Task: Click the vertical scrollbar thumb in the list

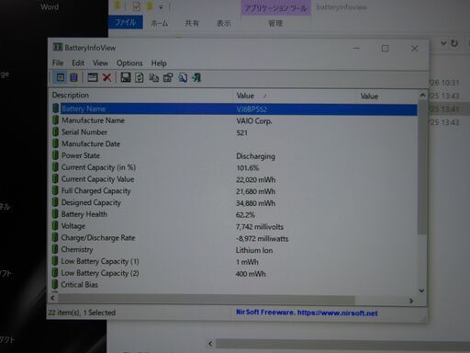Action: (422, 167)
